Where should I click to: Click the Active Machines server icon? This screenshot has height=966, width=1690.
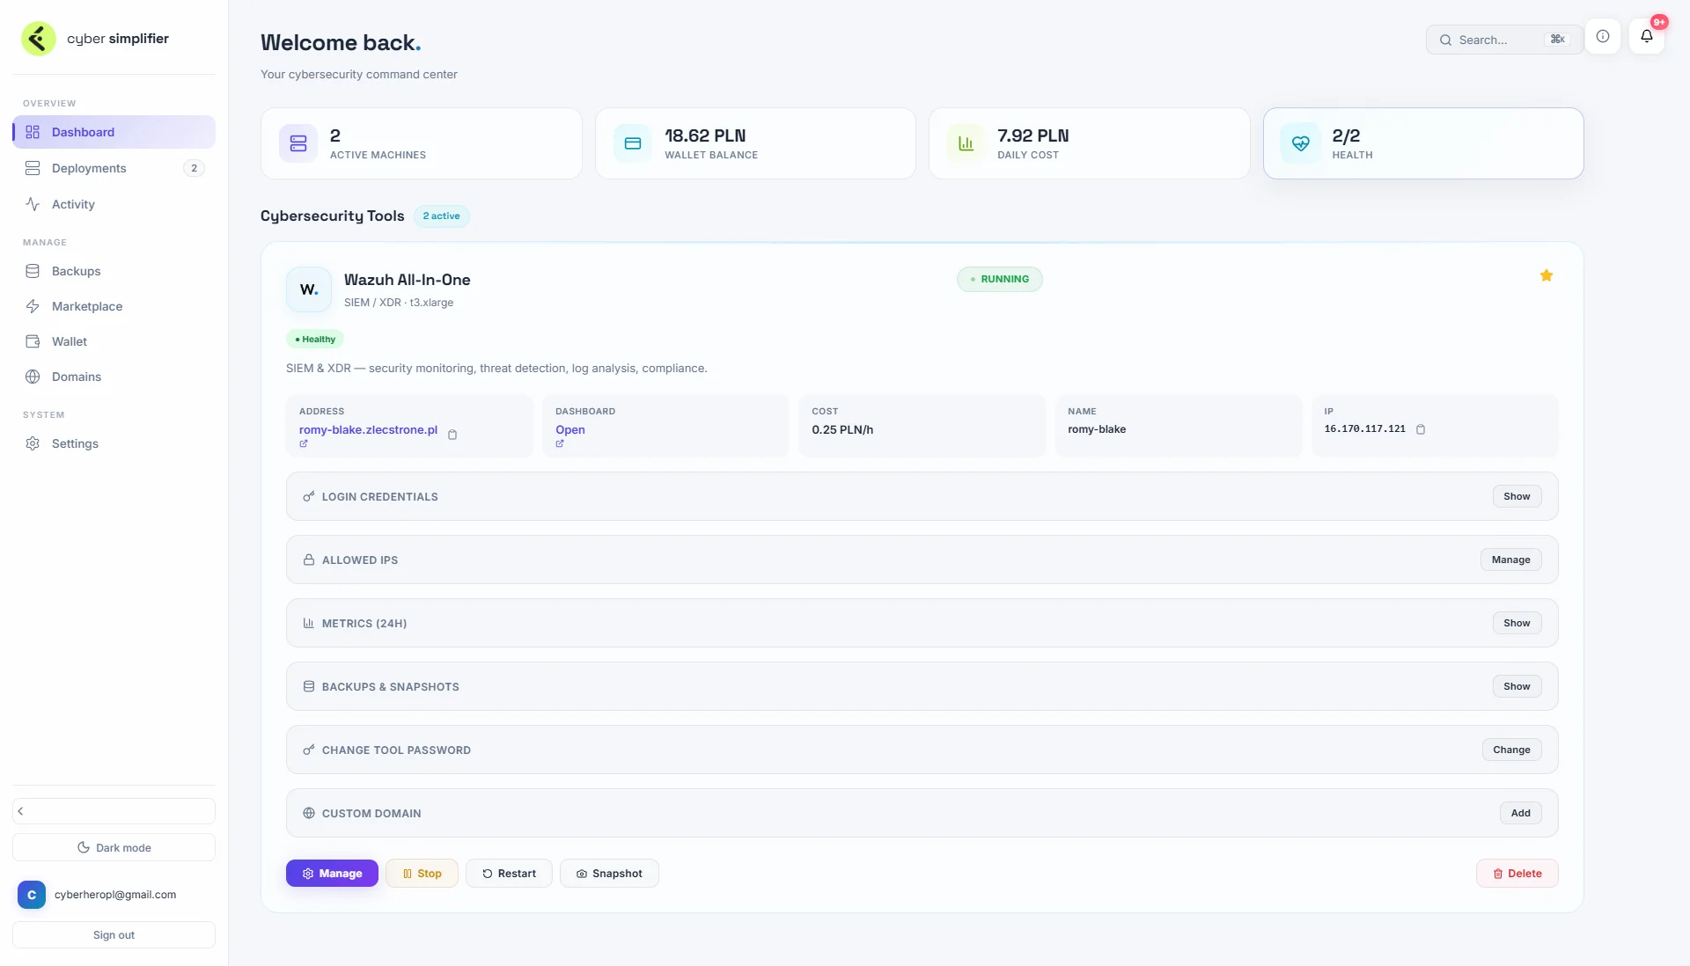coord(298,143)
